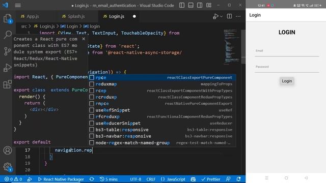Open Customize Layout icon
This screenshot has height=183, width=326.
209,5
